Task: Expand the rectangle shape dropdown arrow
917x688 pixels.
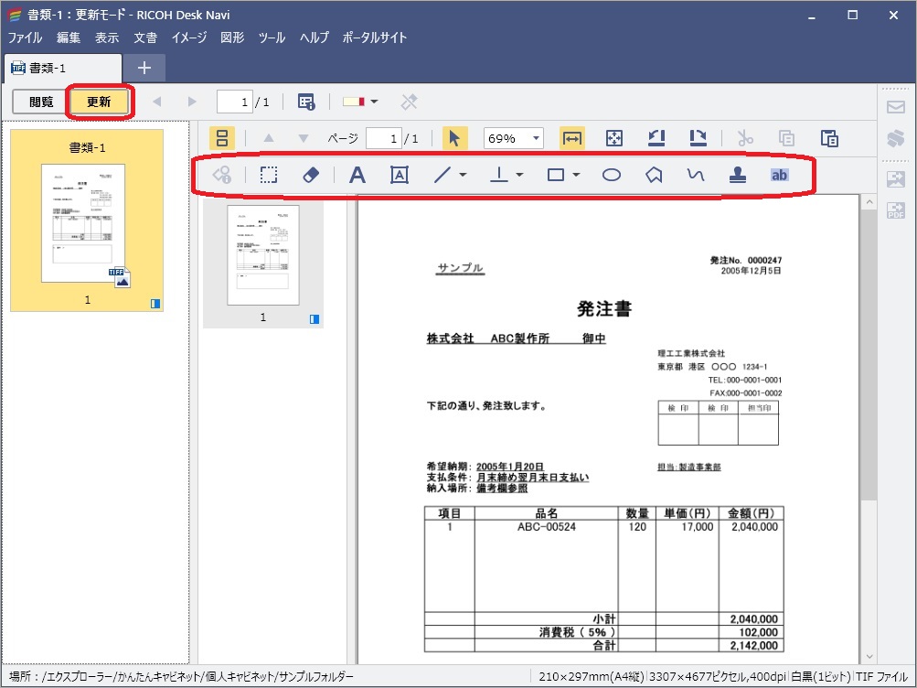Action: tap(577, 175)
